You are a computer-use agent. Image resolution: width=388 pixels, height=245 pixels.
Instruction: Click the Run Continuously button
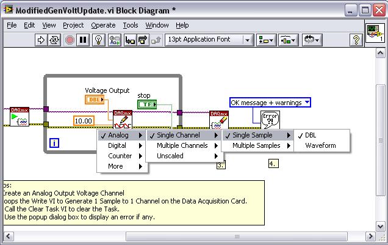(54, 40)
